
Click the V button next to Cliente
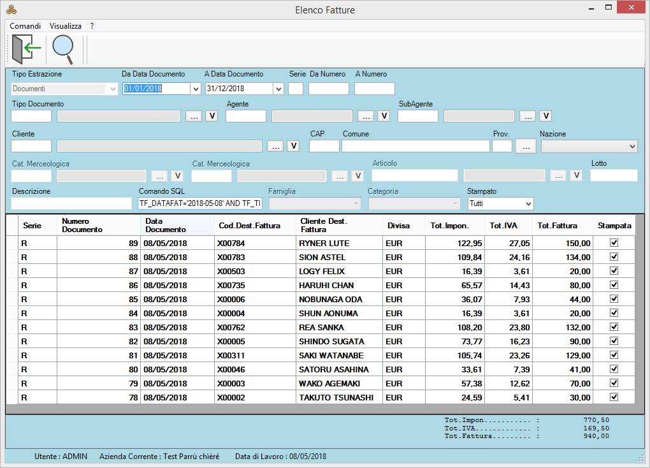[293, 146]
